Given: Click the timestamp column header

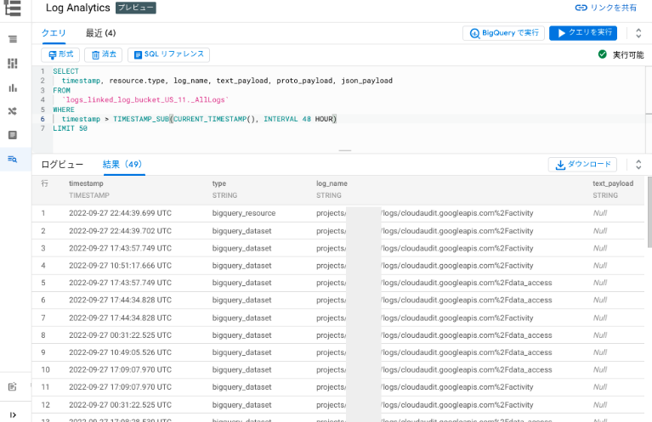Looking at the screenshot, I should click(86, 183).
